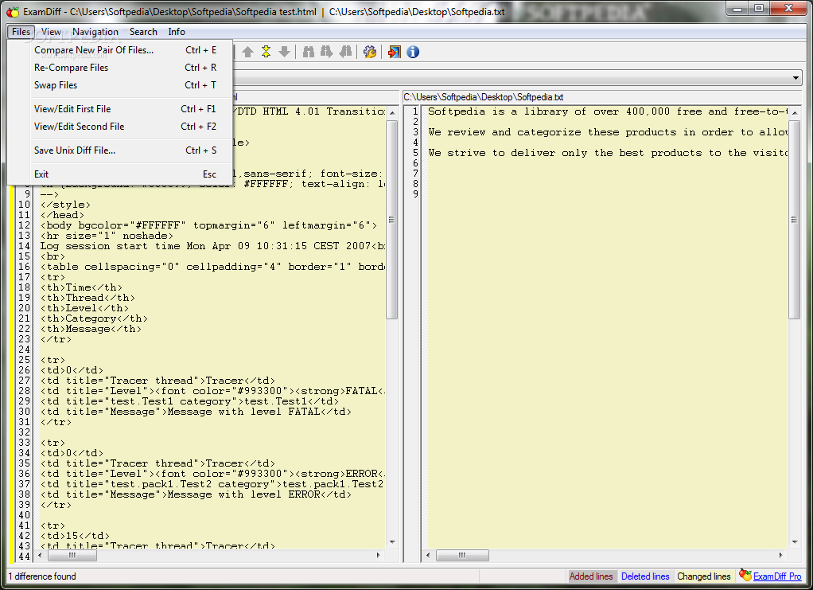Screen dimensions: 813x590
Task: Click line 'Log session start time' in left pane
Action: (x=212, y=246)
